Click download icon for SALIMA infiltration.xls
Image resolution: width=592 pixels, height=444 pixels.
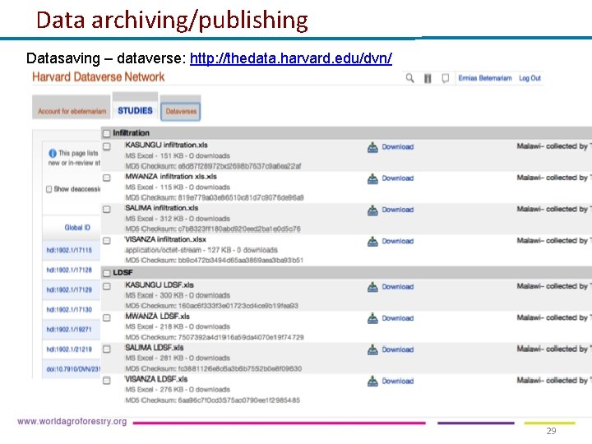tap(372, 210)
